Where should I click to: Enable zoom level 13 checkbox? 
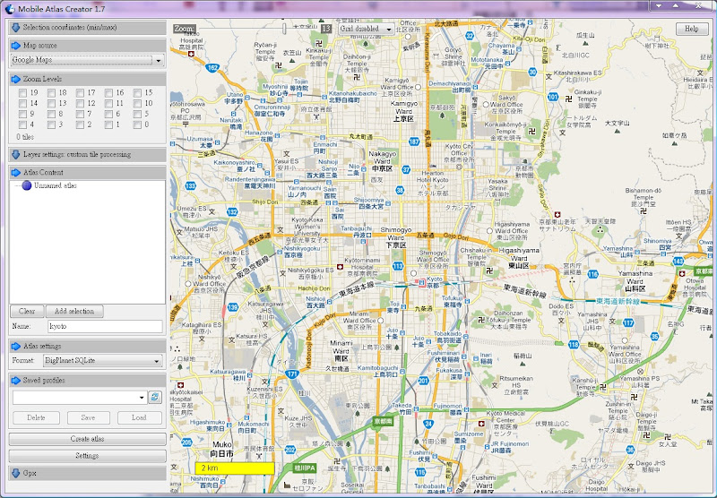[x=51, y=103]
